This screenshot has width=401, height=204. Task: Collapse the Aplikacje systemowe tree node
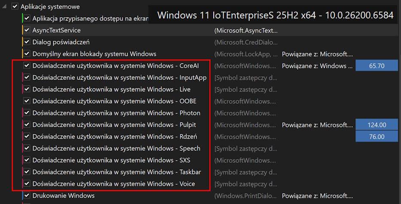pos(5,7)
